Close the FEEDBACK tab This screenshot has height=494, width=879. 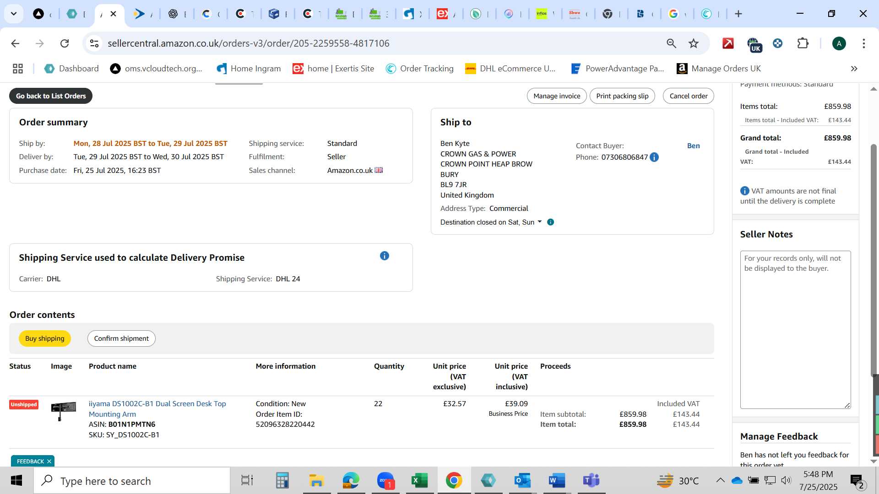click(49, 461)
